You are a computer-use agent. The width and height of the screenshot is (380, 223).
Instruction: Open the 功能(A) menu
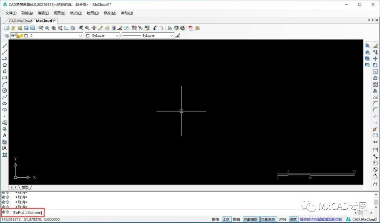pos(27,13)
